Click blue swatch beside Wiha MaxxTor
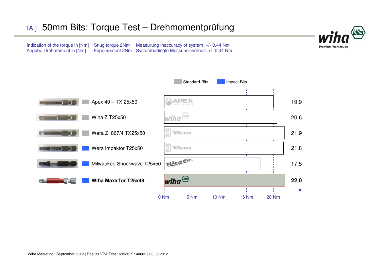 point(85,181)
